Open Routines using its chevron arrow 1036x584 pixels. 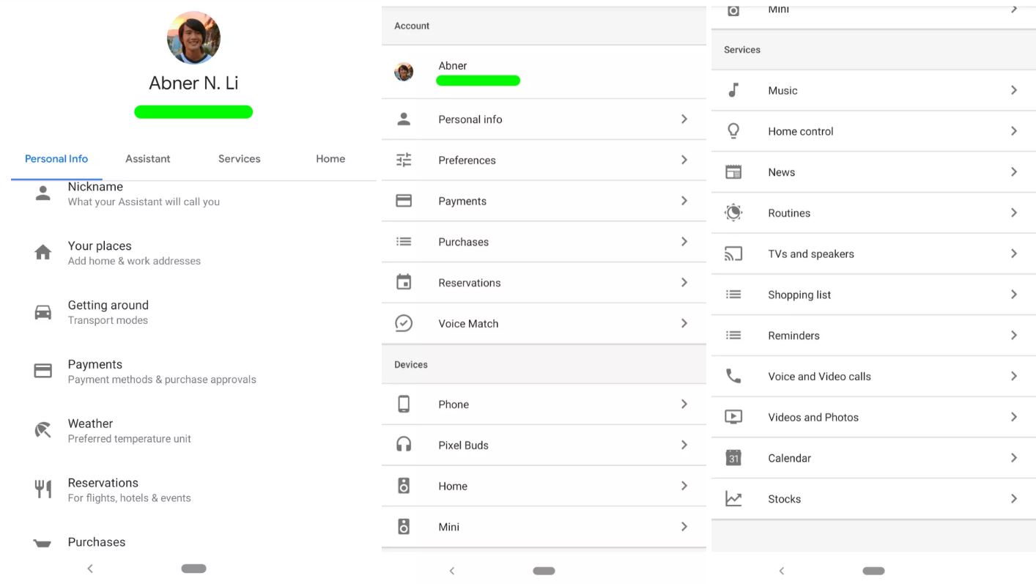(x=1014, y=212)
